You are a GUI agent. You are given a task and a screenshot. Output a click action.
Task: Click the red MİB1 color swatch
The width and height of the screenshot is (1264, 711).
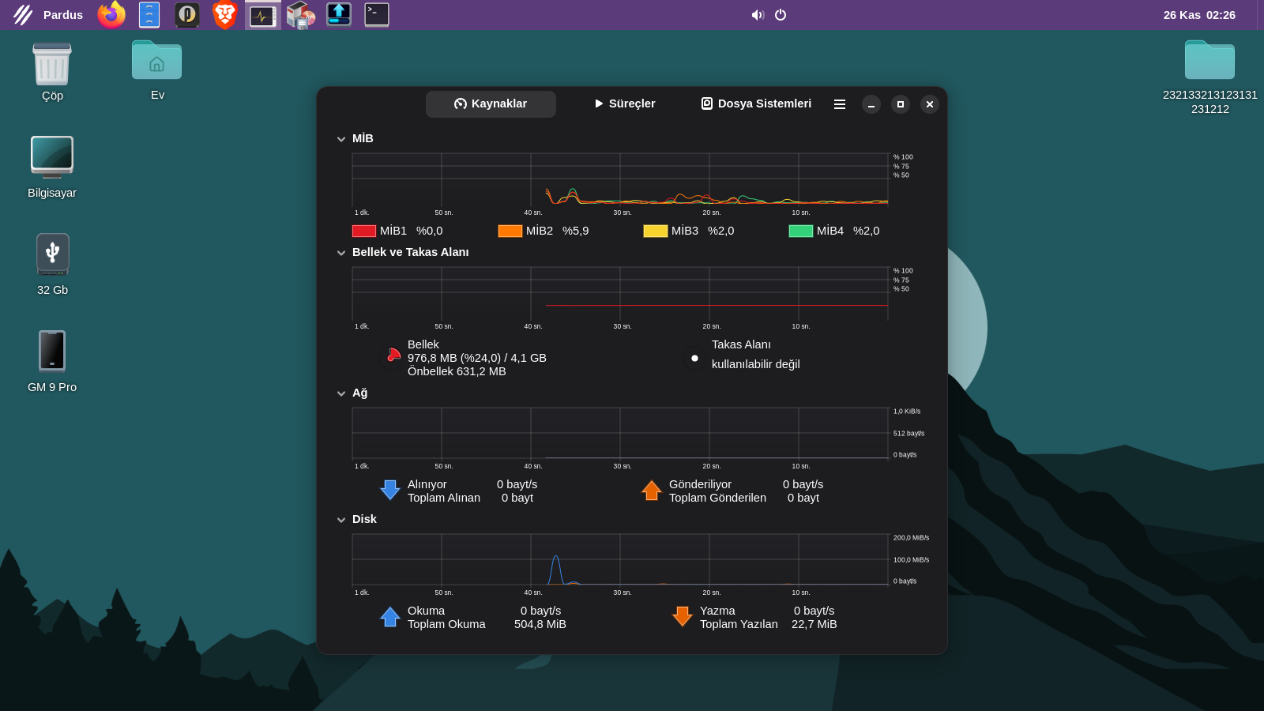click(x=364, y=231)
